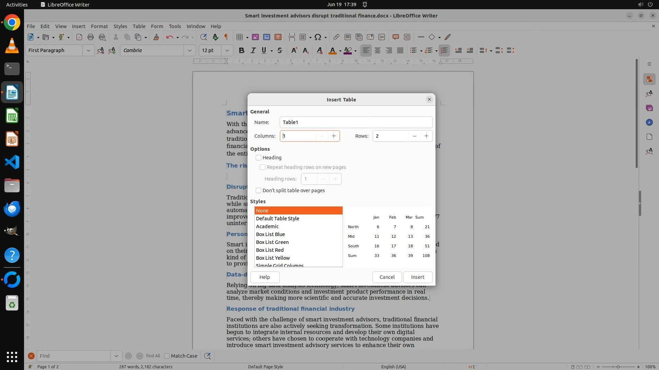The width and height of the screenshot is (659, 370).
Task: Click the Italic formatting icon
Action: point(253,50)
